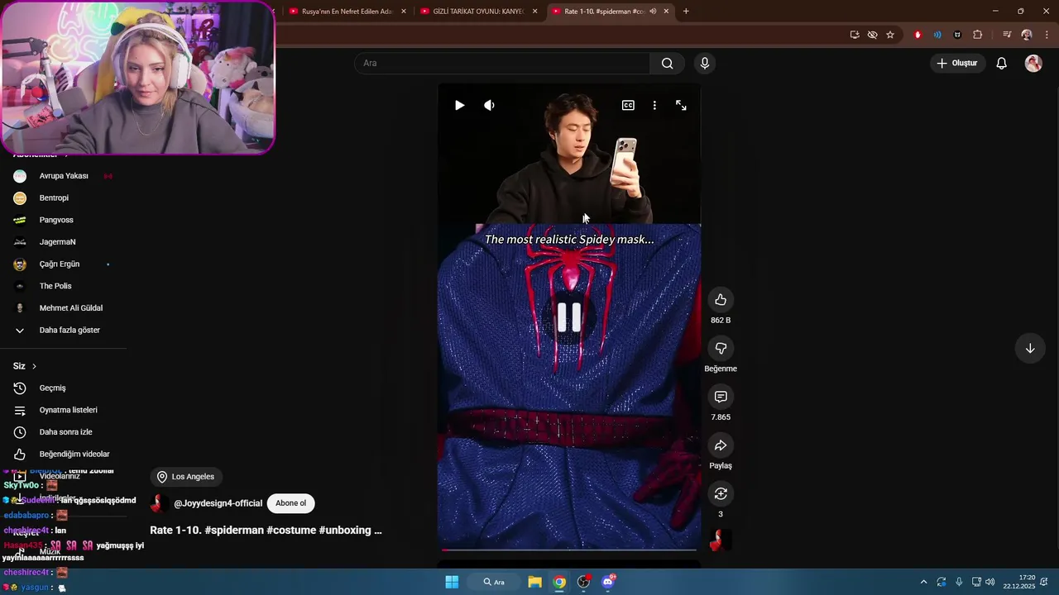Expand the Short to fullscreen
Screen dimensions: 1059x595
click(681, 105)
